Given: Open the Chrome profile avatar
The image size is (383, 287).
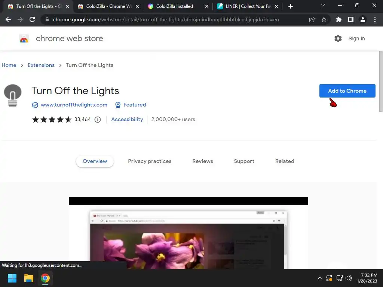Looking at the screenshot, I should [363, 19].
